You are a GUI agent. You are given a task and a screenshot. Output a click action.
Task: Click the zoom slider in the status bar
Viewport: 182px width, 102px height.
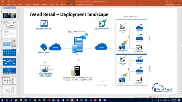click(x=169, y=97)
